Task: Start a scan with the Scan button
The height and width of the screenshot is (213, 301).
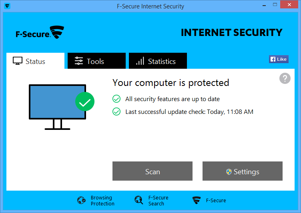Action: tap(153, 171)
